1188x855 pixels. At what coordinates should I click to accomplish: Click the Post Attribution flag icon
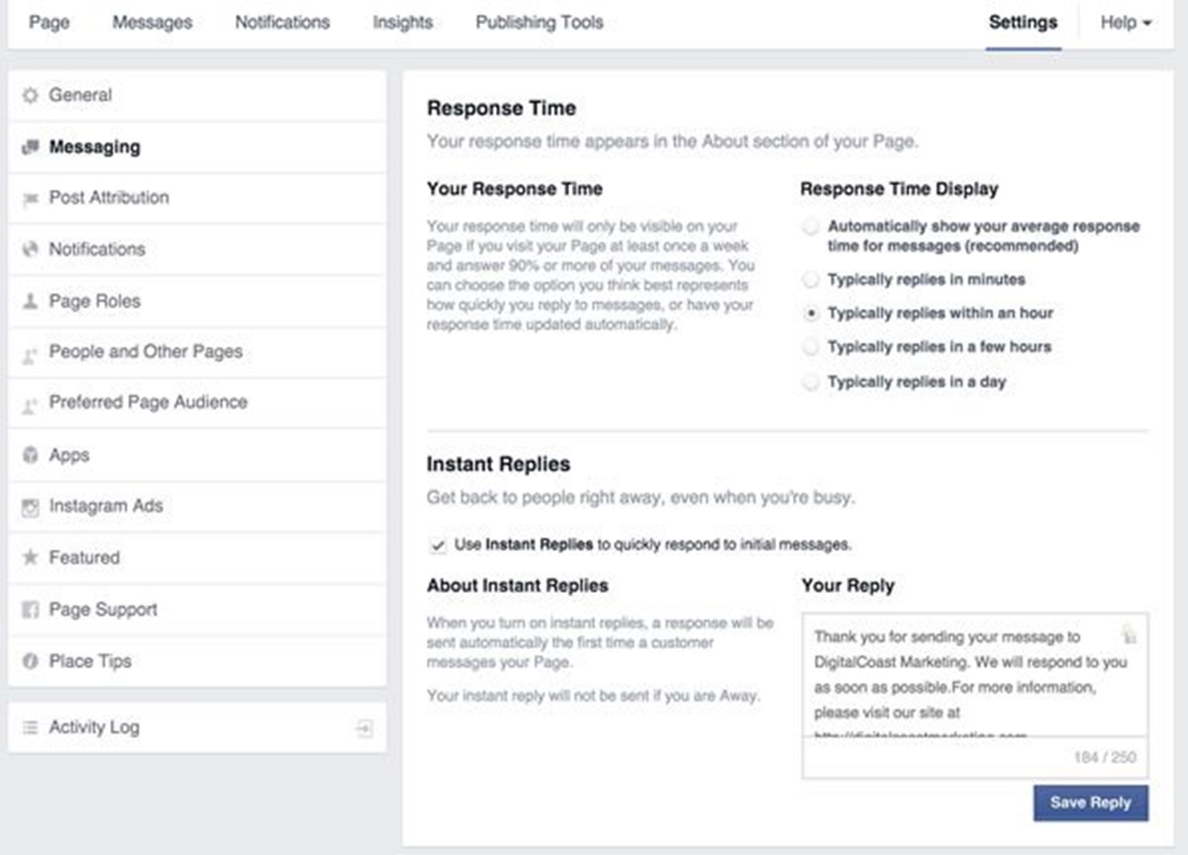coord(30,199)
